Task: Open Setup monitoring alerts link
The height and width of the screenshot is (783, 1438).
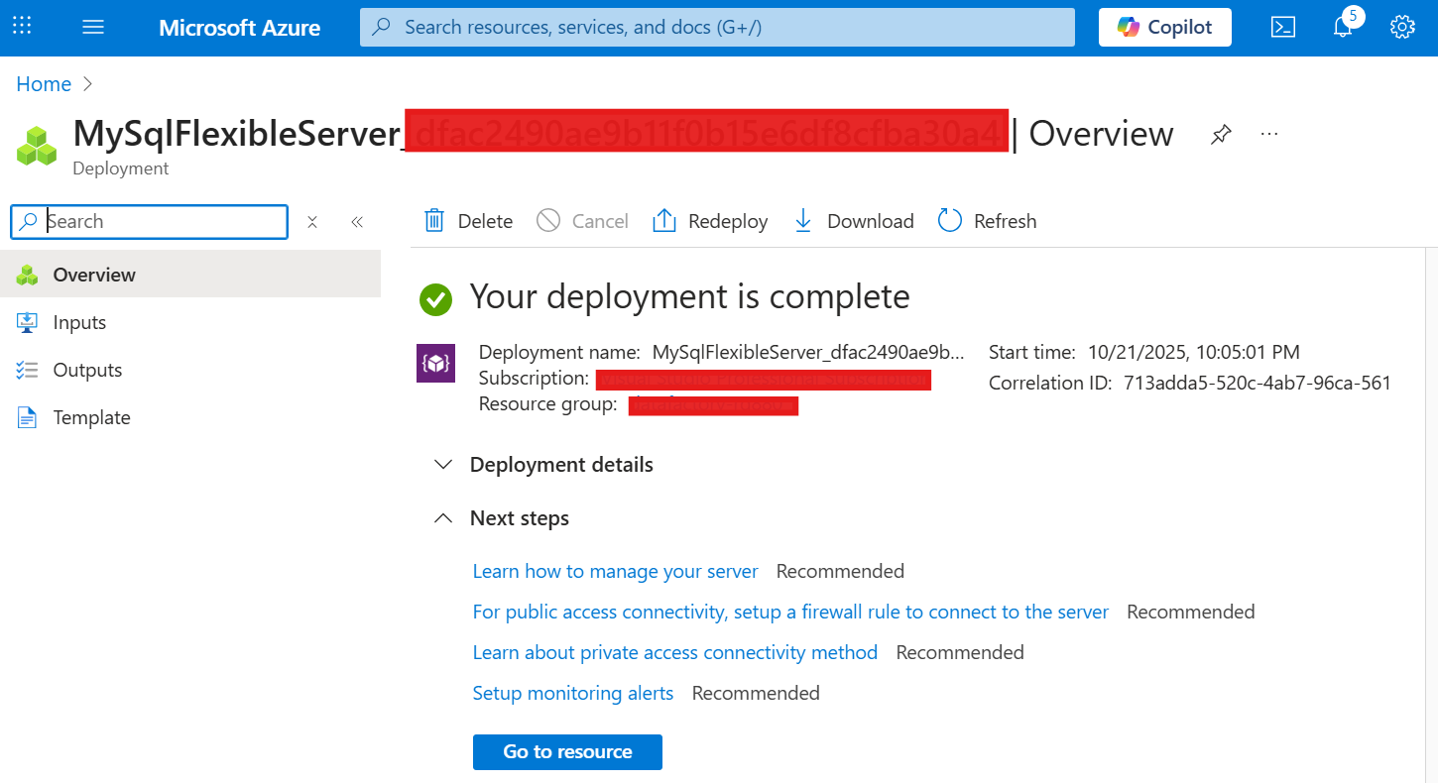Action: pos(573,694)
